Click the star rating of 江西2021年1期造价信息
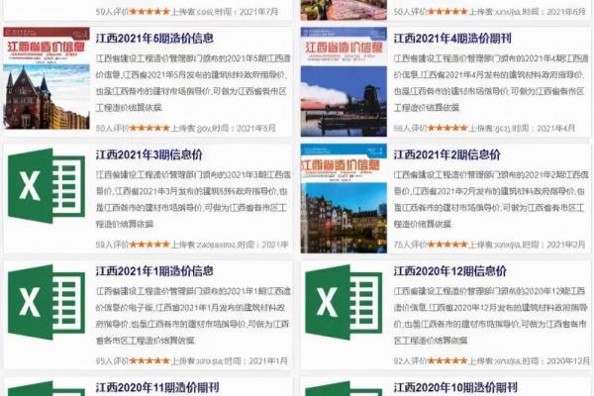Image resolution: width=594 pixels, height=396 pixels. pos(149,360)
